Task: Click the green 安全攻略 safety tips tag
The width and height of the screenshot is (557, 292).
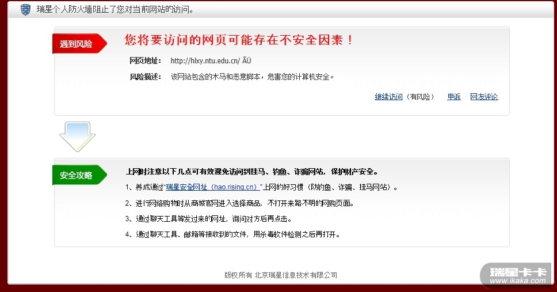Action: coord(79,175)
